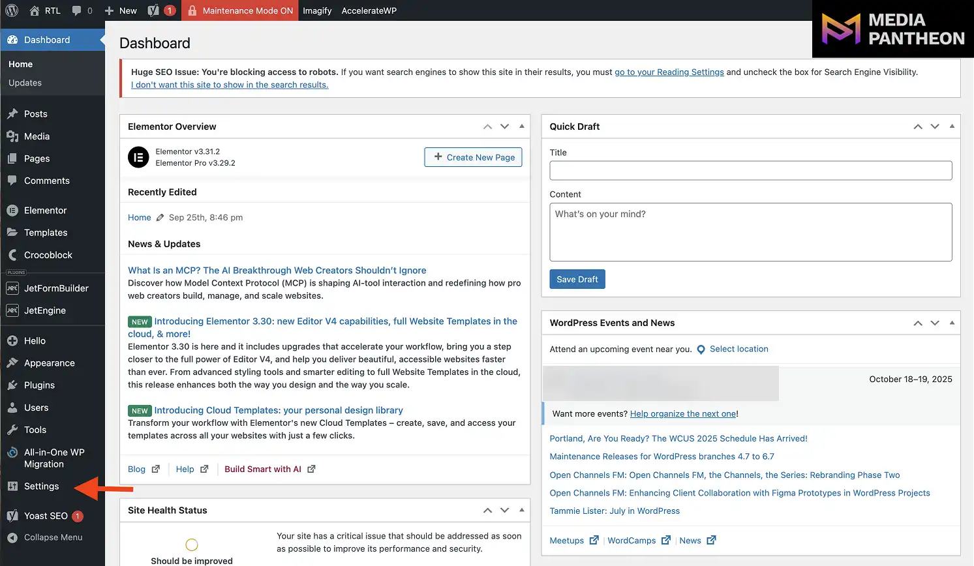
Task: Open the New content menu
Action: coord(121,10)
